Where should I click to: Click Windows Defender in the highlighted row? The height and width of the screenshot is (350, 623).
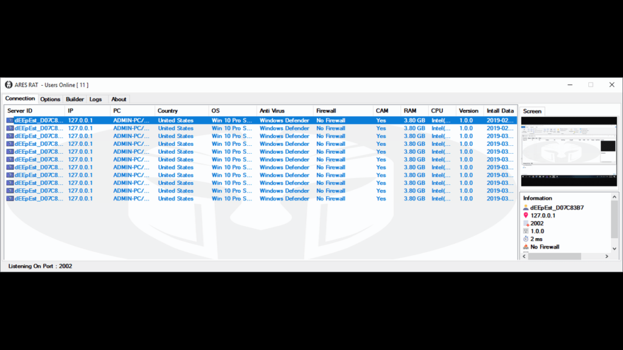285,120
